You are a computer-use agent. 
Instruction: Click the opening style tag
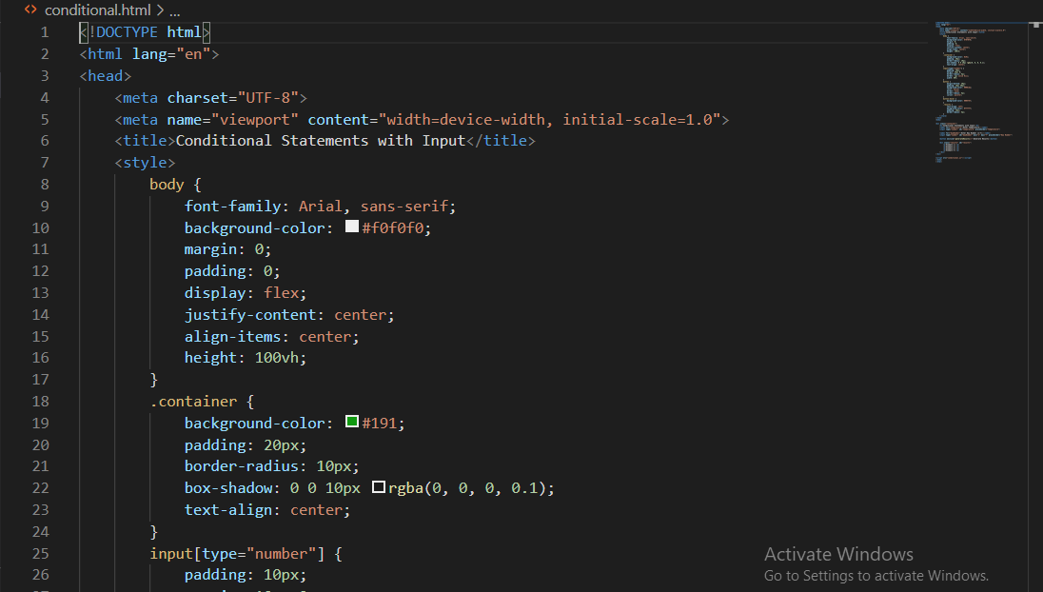[145, 163]
